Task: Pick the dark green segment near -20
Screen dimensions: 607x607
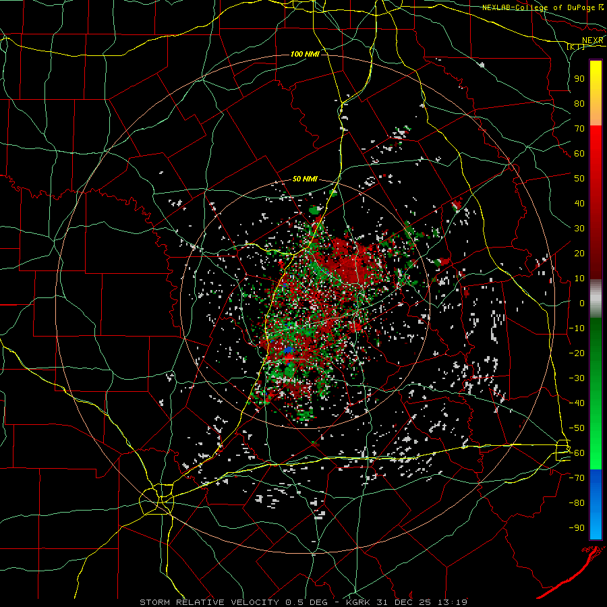Action: click(596, 350)
